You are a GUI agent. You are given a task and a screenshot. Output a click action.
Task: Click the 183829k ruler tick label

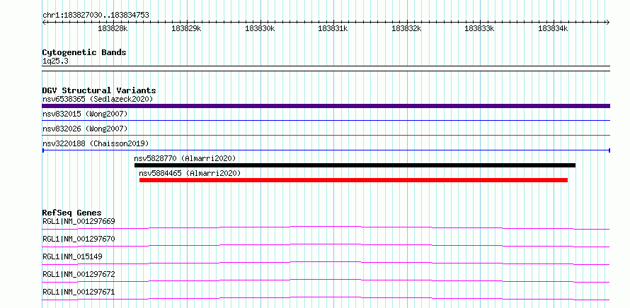click(186, 29)
